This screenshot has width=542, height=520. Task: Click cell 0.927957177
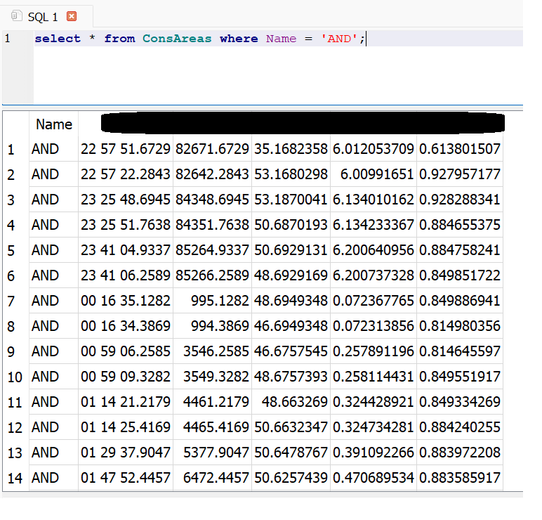pyautogui.click(x=460, y=174)
